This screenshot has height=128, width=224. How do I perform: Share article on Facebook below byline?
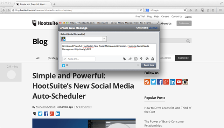(46, 114)
